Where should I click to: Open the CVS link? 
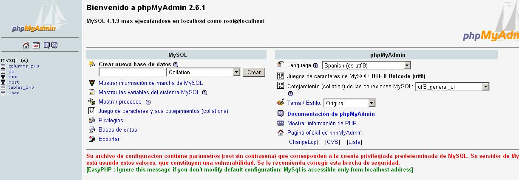click(x=332, y=142)
